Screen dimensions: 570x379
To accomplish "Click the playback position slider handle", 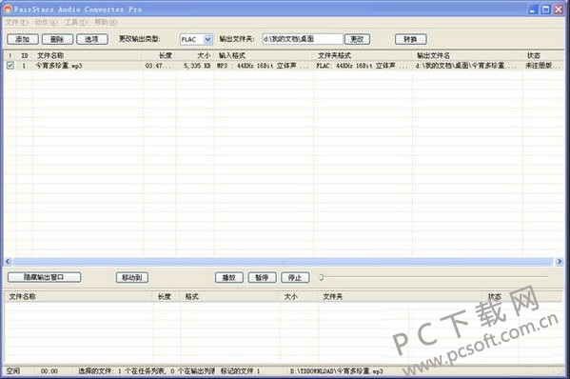I will coord(322,277).
